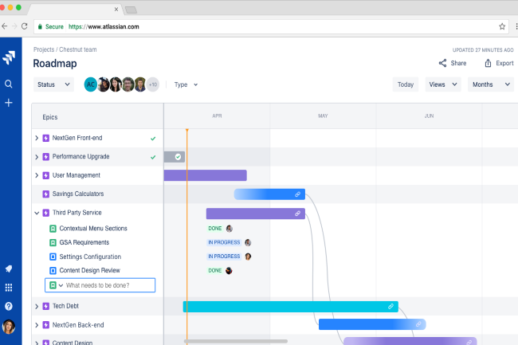Click the green checkmark on NextGen Front-end row
518x345 pixels.
[153, 139]
